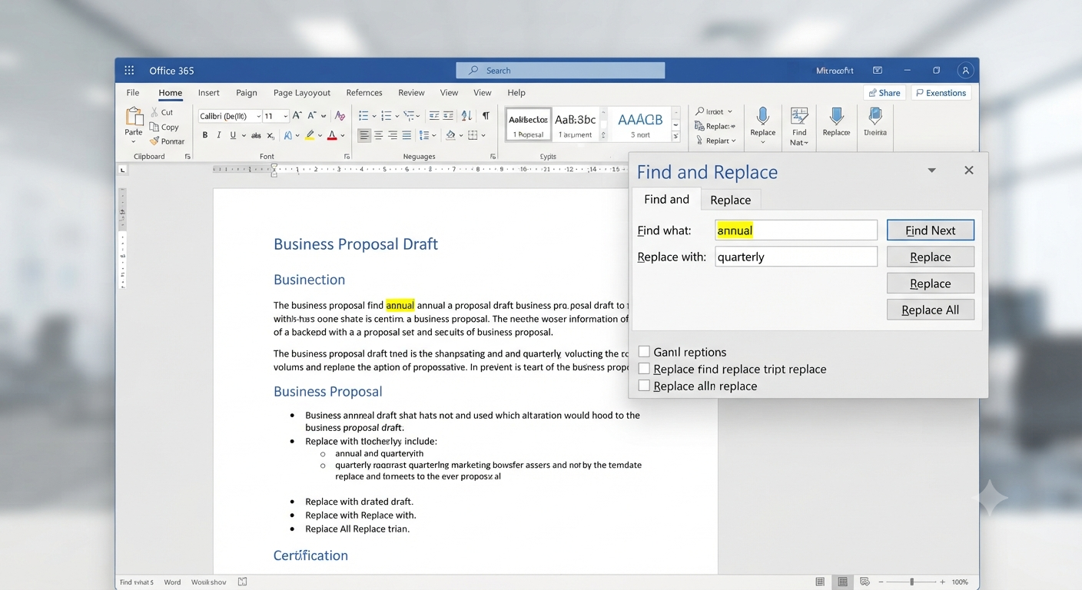The width and height of the screenshot is (1082, 590).
Task: Click the Share button
Action: point(883,93)
